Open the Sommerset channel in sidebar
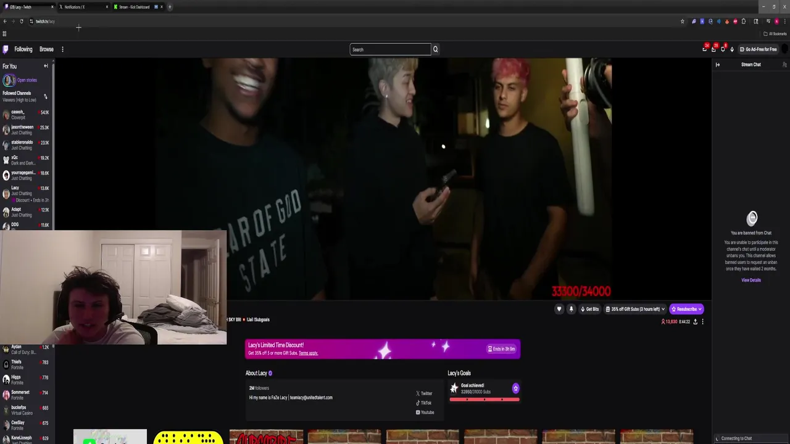The width and height of the screenshot is (790, 444). (26, 395)
